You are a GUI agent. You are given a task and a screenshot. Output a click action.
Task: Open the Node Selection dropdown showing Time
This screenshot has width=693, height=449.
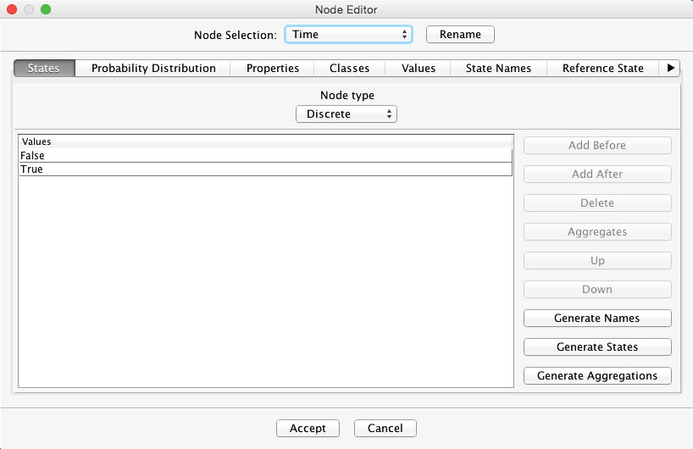click(x=348, y=35)
